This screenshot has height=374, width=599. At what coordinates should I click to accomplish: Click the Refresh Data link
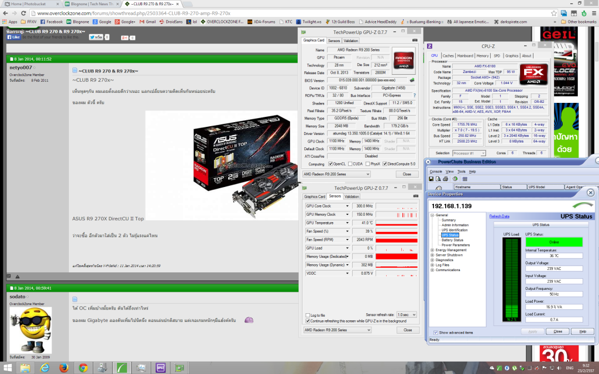(x=500, y=216)
